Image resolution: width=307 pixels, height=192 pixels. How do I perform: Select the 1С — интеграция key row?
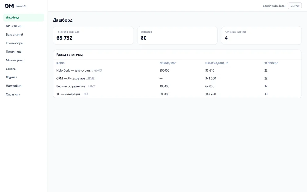click(177, 94)
